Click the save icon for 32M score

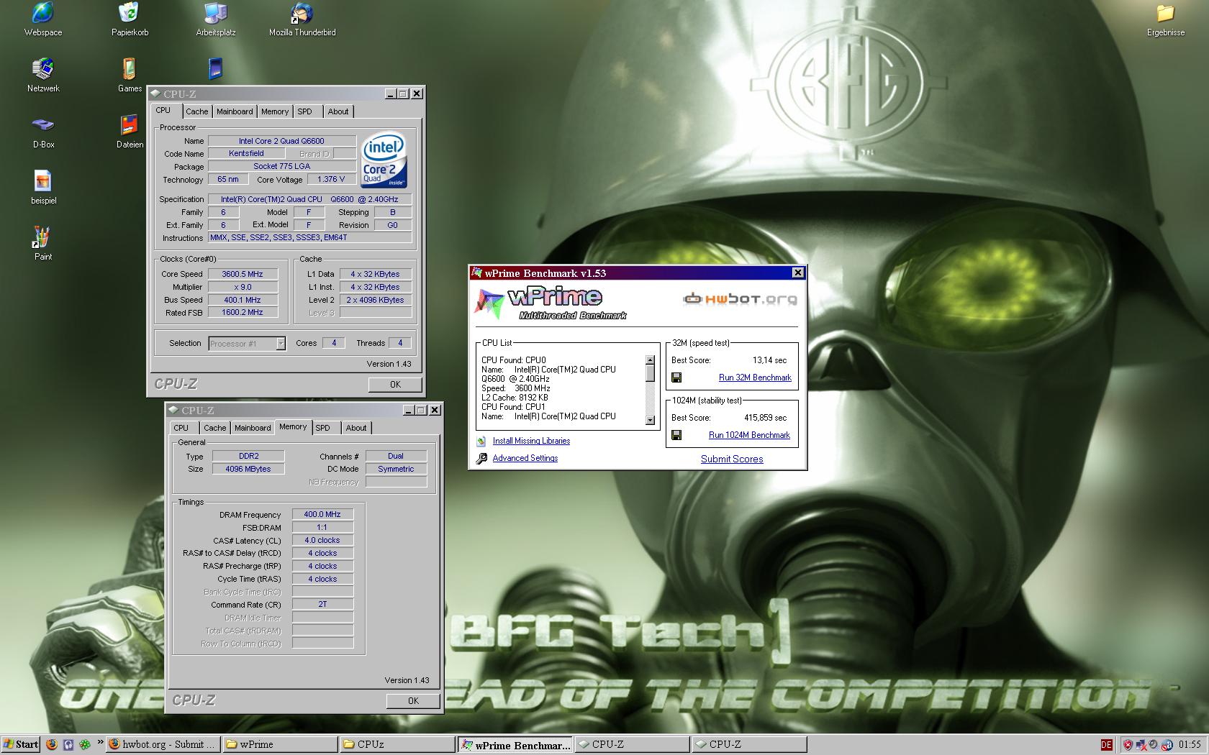[x=676, y=377]
